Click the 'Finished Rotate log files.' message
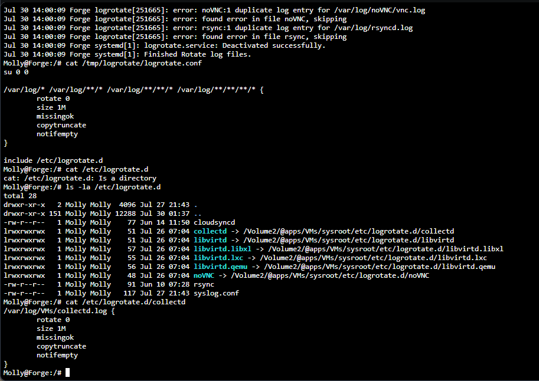The width and height of the screenshot is (539, 381). 198,54
